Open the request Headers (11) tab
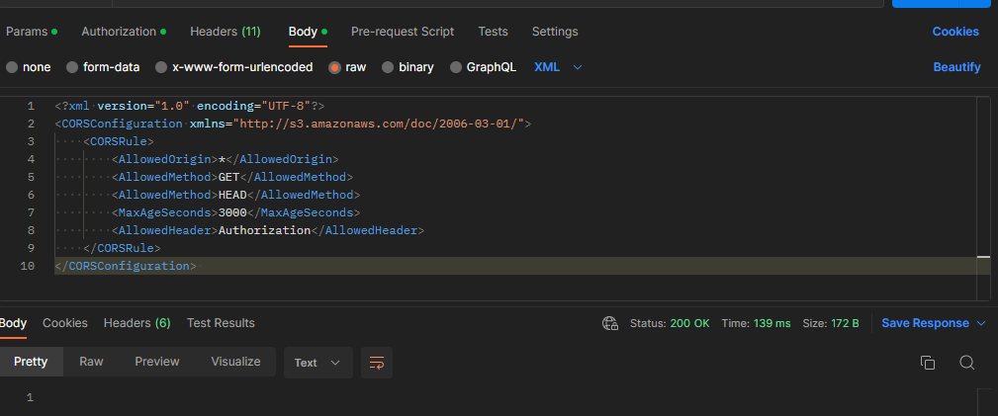This screenshot has width=998, height=416. click(x=225, y=32)
